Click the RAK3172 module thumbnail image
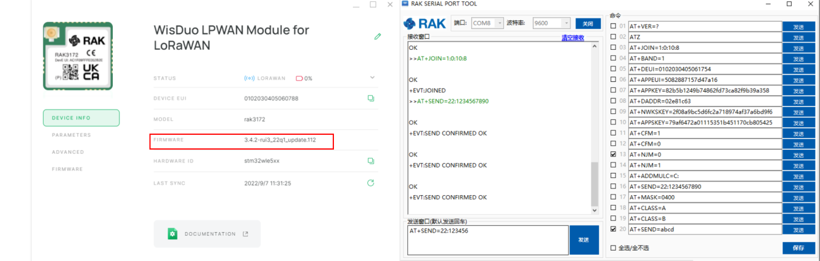The width and height of the screenshot is (820, 261). 78,56
